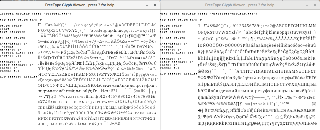This screenshot has height=130, width=320.
Task: Click 'forced auto: off' in Georgia window
Action: (x=18, y=52)
